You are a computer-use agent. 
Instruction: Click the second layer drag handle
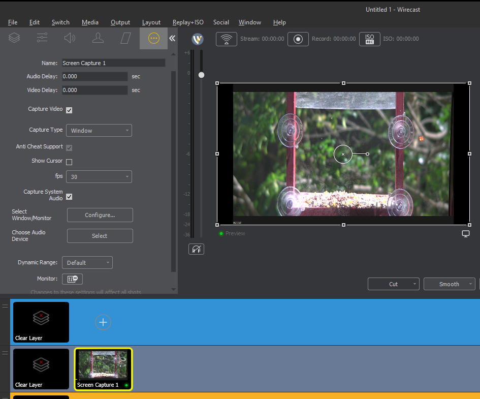pos(5,353)
